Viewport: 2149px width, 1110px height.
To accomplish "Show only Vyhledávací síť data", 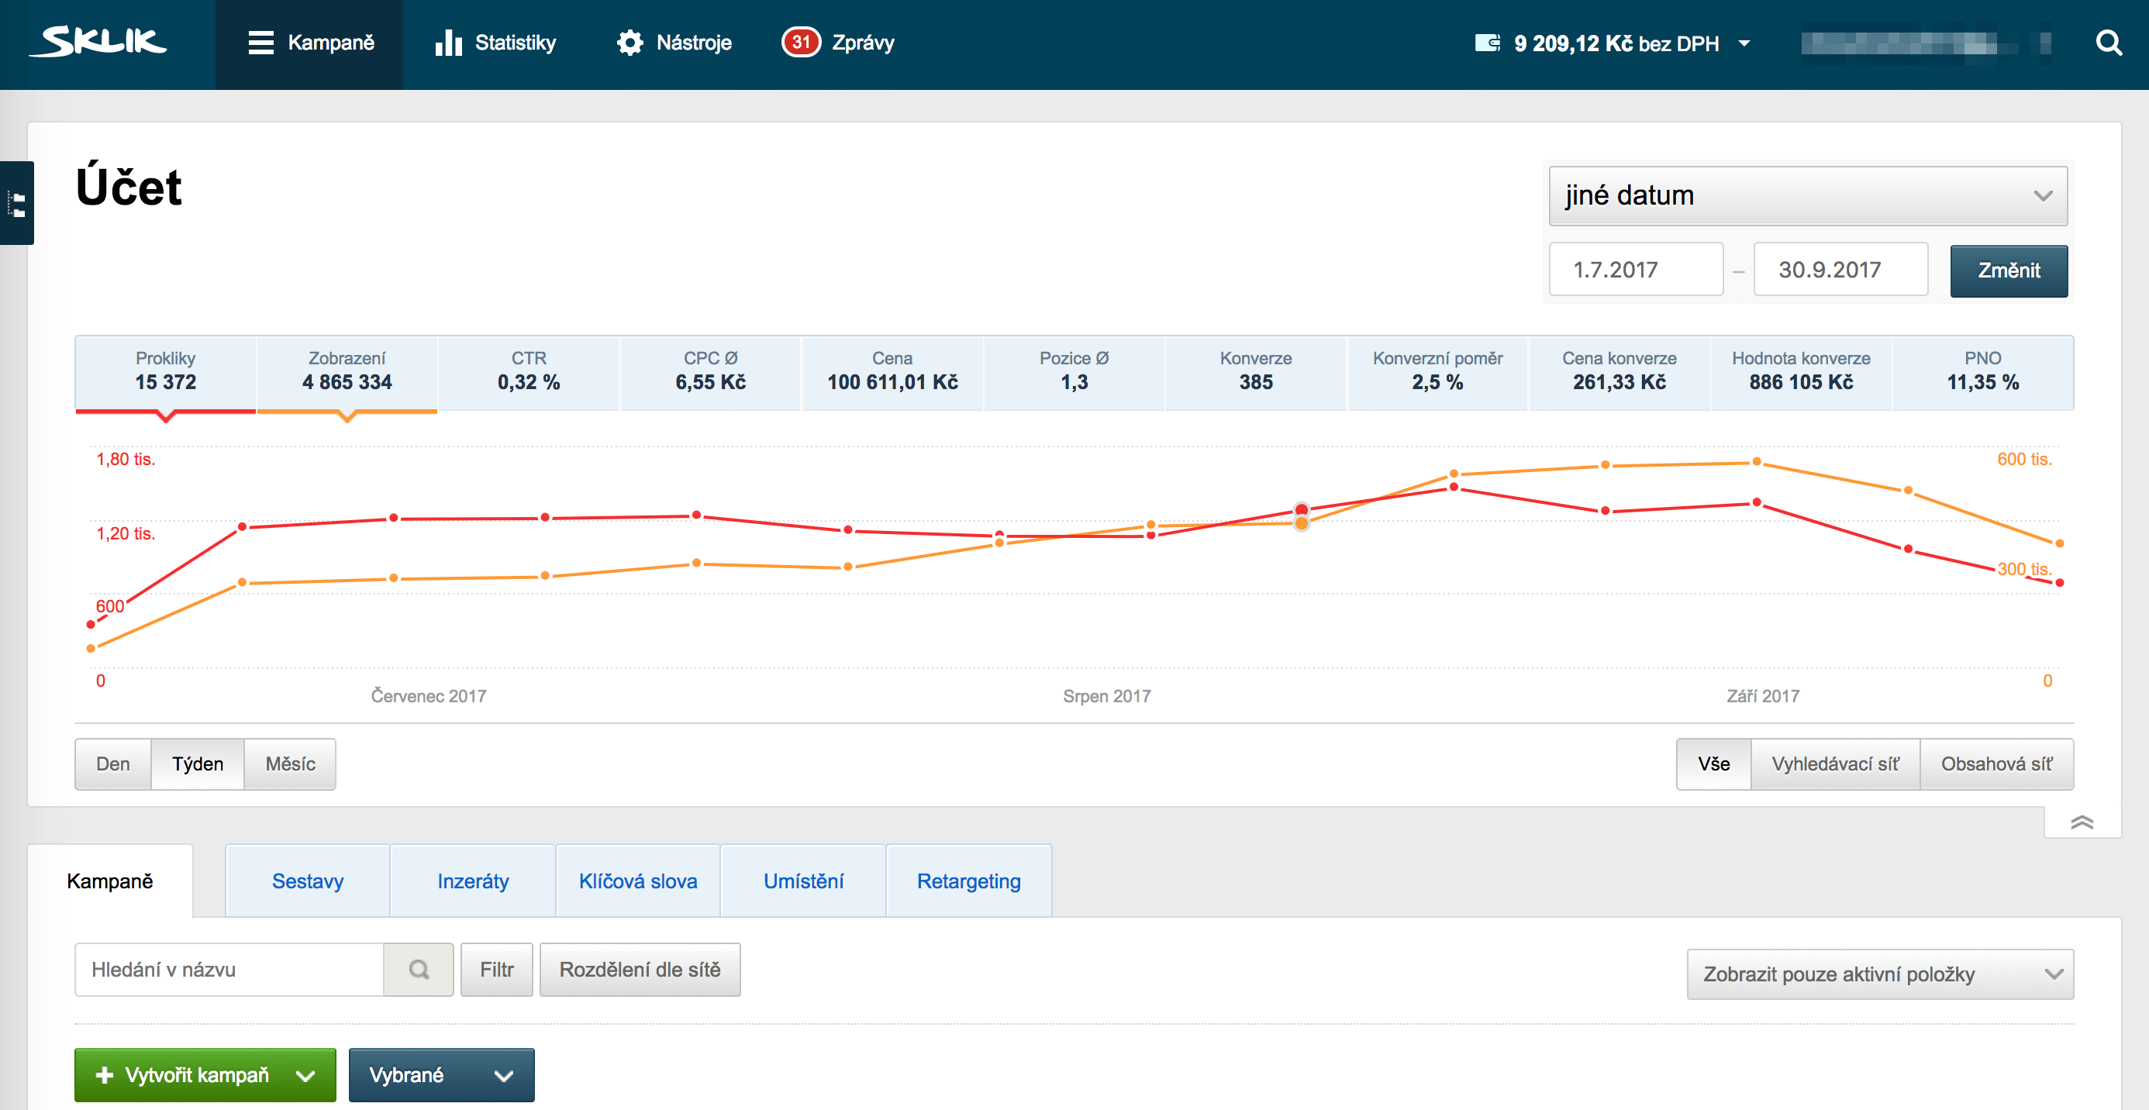I will click(1834, 764).
